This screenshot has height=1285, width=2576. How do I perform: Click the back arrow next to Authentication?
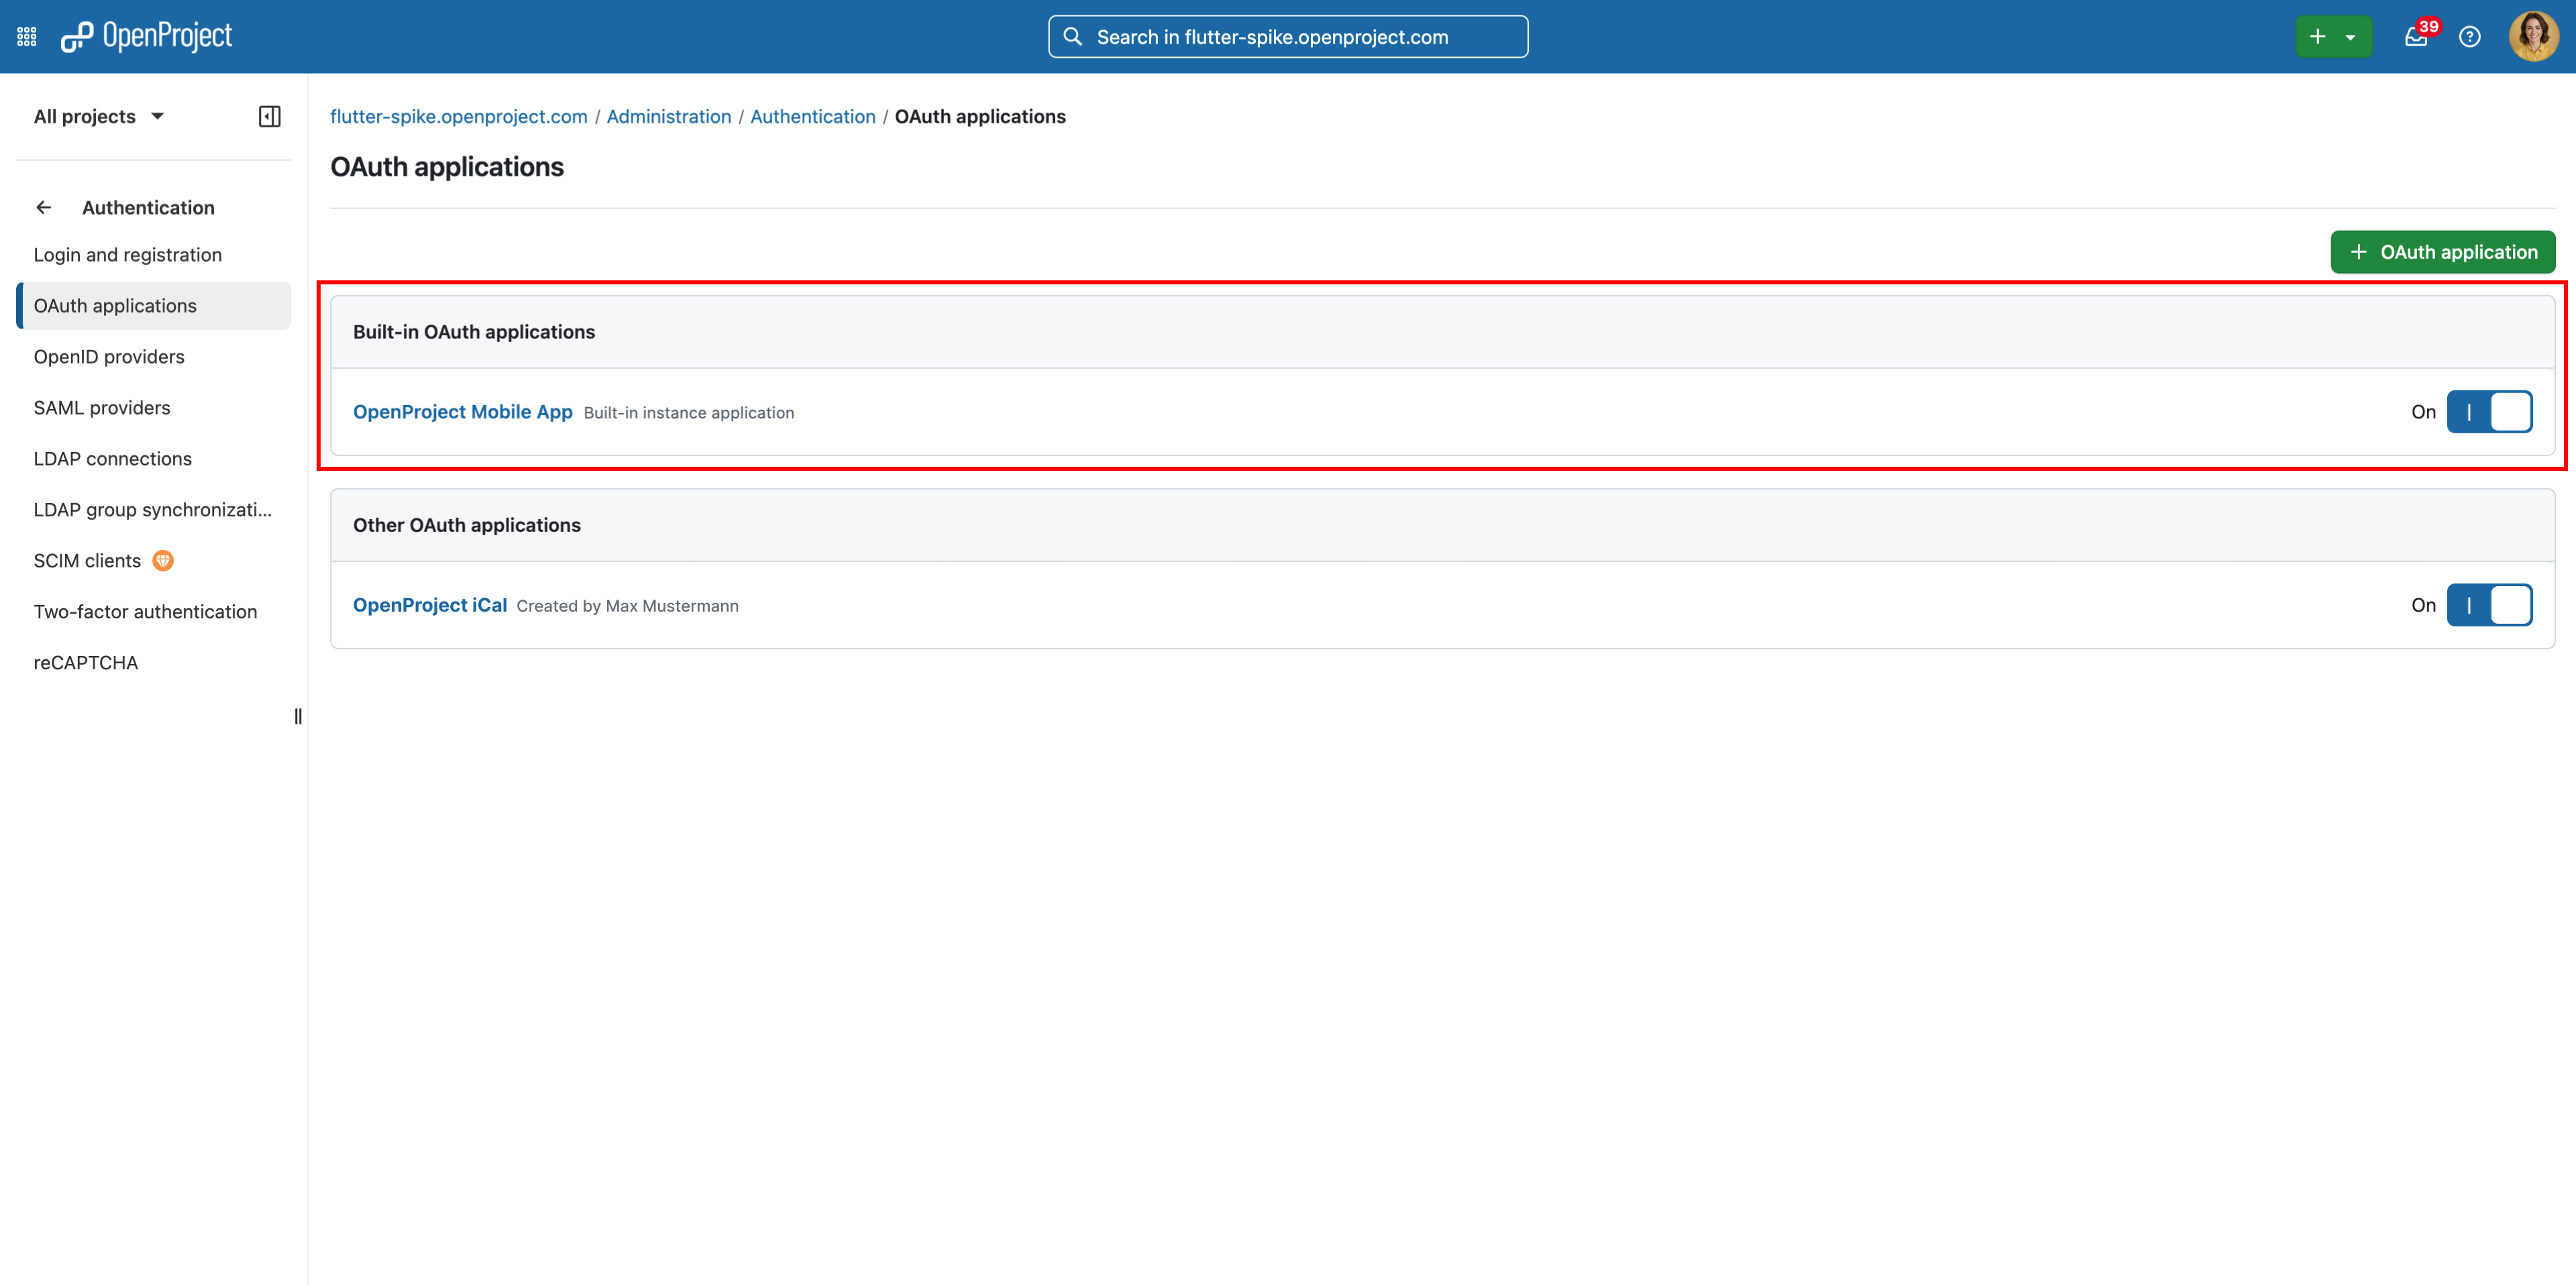(x=43, y=207)
